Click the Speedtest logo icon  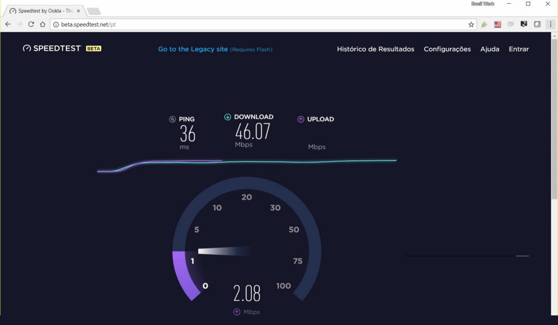tap(26, 48)
